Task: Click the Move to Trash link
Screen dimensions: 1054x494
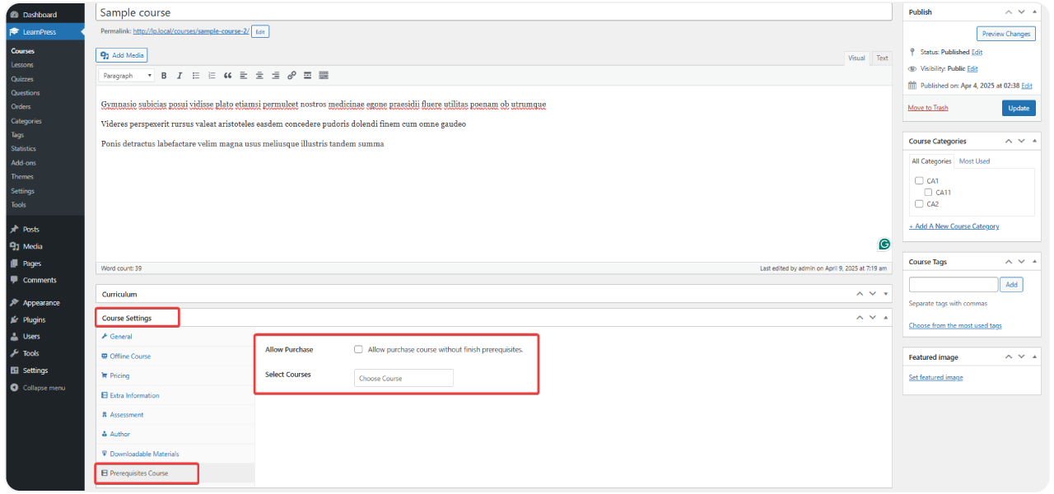Action: [927, 108]
